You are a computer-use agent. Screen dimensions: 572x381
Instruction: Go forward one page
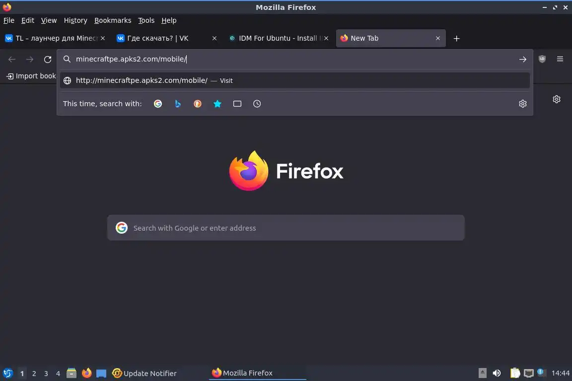point(30,60)
